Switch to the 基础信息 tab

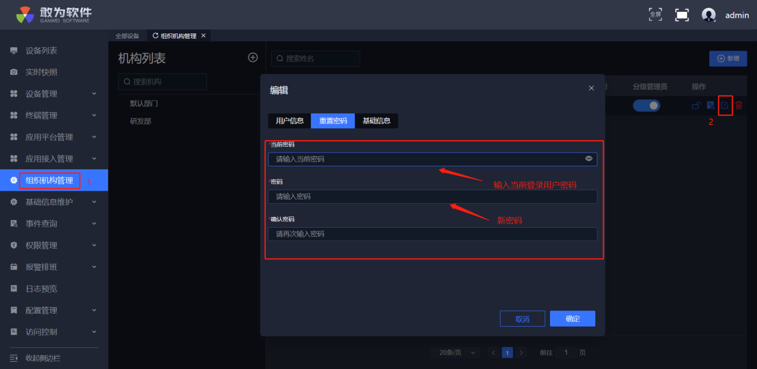coord(376,120)
